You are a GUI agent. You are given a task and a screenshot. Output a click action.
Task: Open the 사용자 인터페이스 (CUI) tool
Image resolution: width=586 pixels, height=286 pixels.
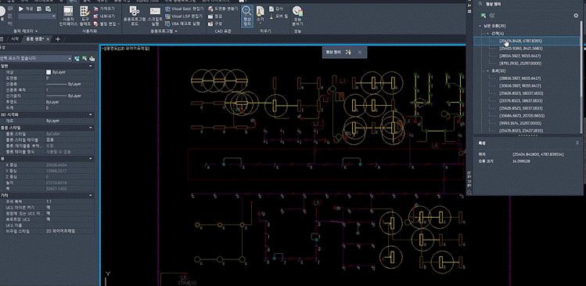coord(67,16)
